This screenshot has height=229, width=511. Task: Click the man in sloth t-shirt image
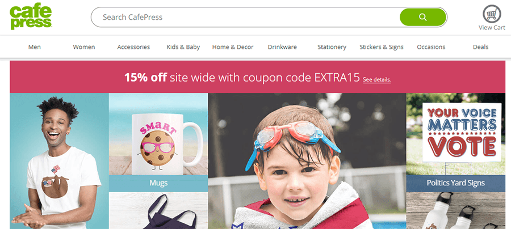point(59,161)
